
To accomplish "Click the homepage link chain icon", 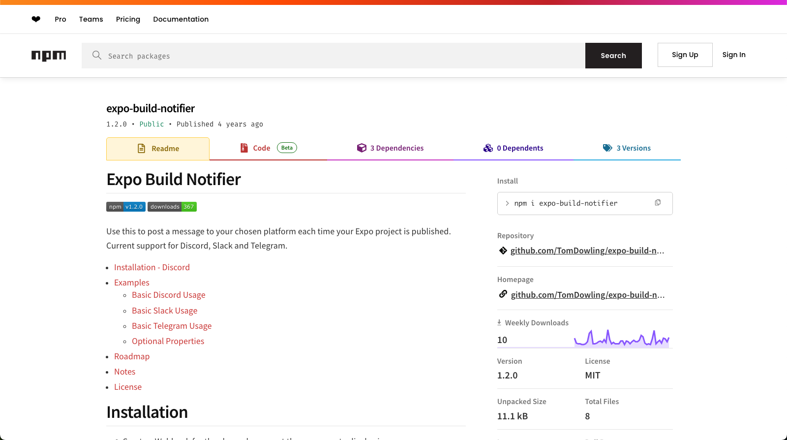I will tap(503, 294).
